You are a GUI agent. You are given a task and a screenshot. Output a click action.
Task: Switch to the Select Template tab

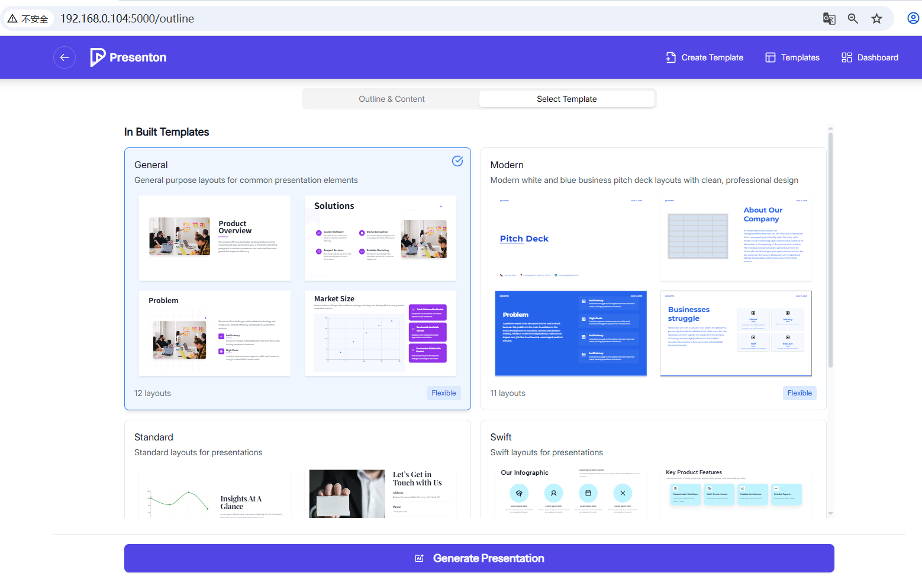(x=566, y=99)
